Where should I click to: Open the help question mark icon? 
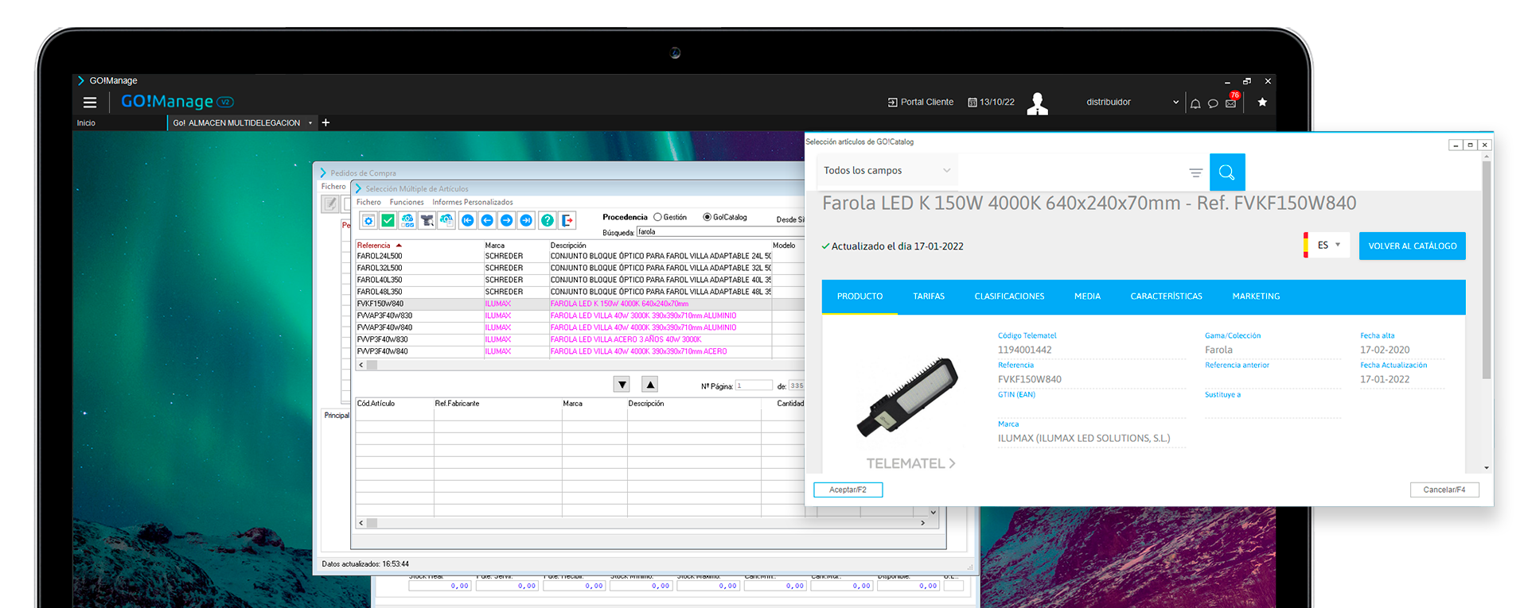[x=548, y=220]
